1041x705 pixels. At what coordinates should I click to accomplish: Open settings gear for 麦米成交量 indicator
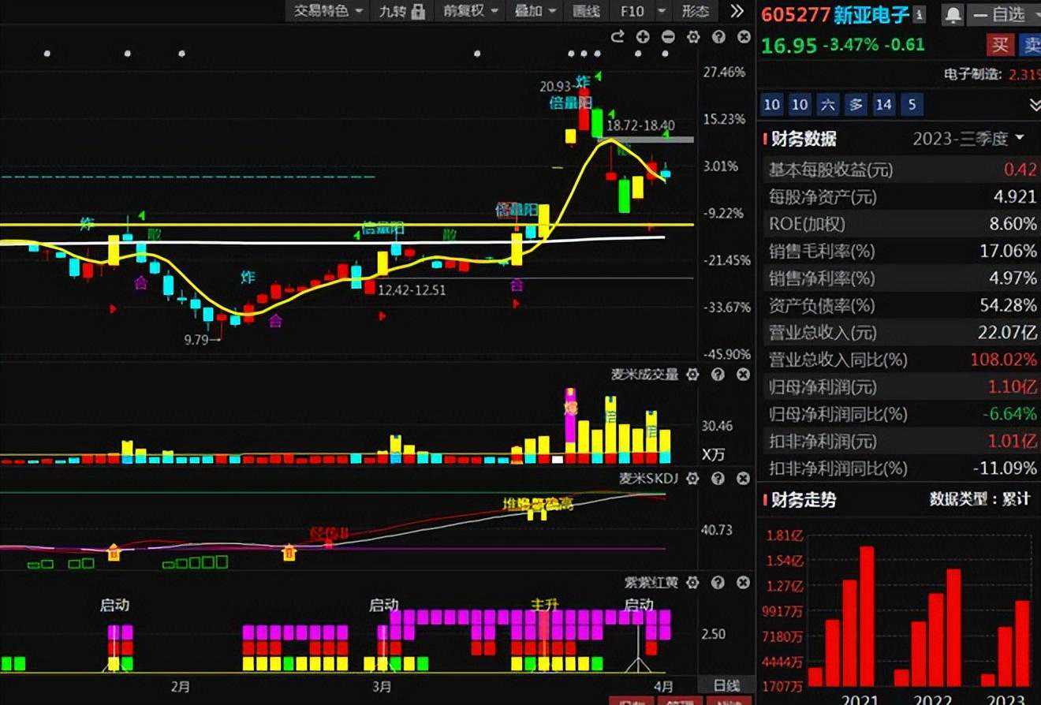pos(692,375)
